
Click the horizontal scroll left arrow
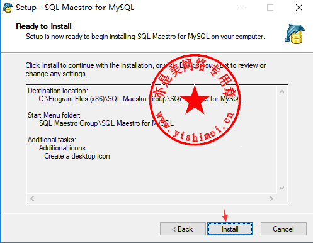(x=32, y=198)
